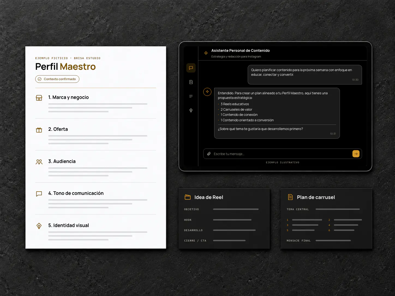The width and height of the screenshot is (395, 296).
Task: Click the DESARROLLO label in Idea de Reel
Action: pyautogui.click(x=193, y=230)
